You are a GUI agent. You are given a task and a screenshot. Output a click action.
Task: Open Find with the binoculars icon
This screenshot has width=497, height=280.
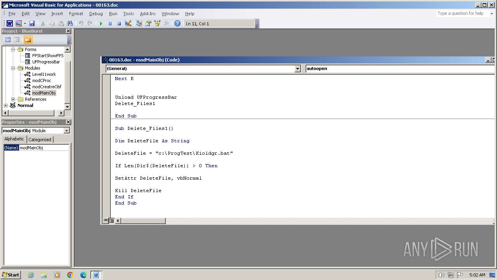tap(70, 24)
